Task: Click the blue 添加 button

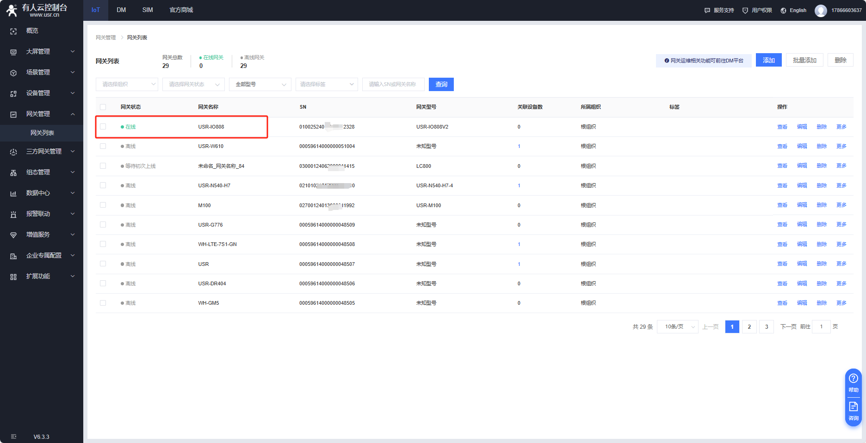Action: [x=769, y=60]
